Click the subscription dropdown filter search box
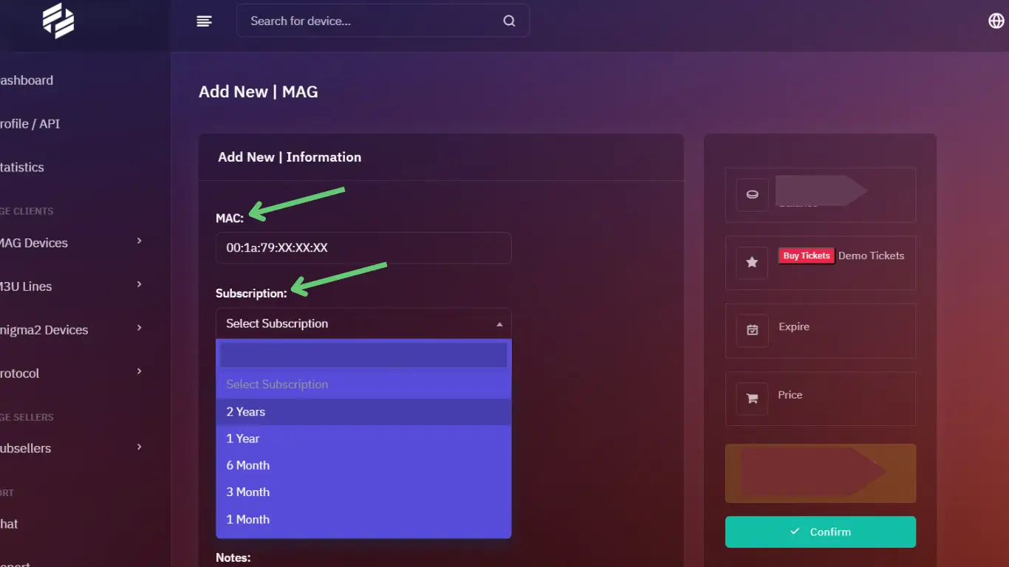Viewport: 1009px width, 567px height. tap(363, 355)
